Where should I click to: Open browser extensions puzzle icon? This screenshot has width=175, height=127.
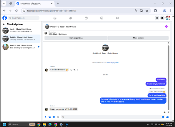pyautogui.click(x=155, y=11)
